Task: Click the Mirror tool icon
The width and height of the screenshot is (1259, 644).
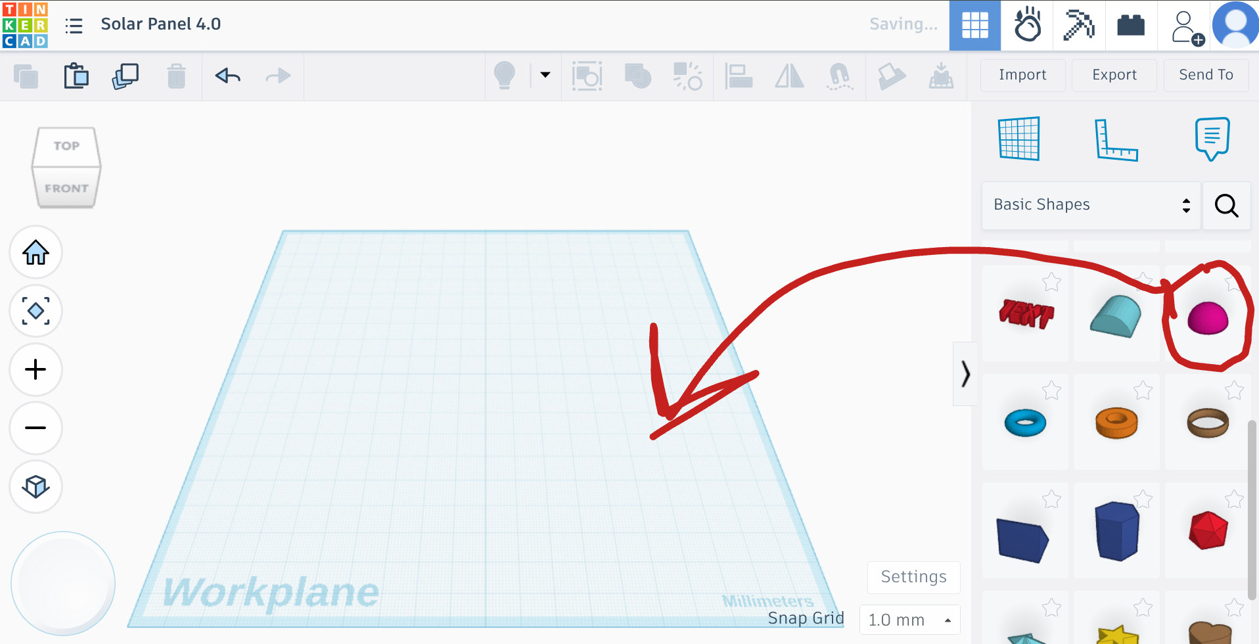Action: pyautogui.click(x=789, y=76)
